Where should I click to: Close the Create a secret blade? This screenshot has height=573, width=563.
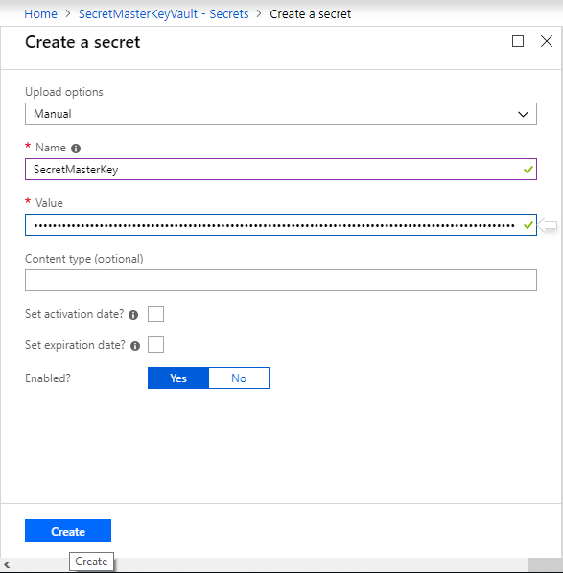click(547, 41)
